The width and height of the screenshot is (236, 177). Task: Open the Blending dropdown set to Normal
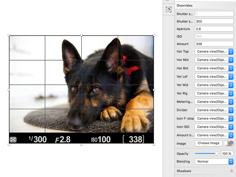tap(214, 161)
